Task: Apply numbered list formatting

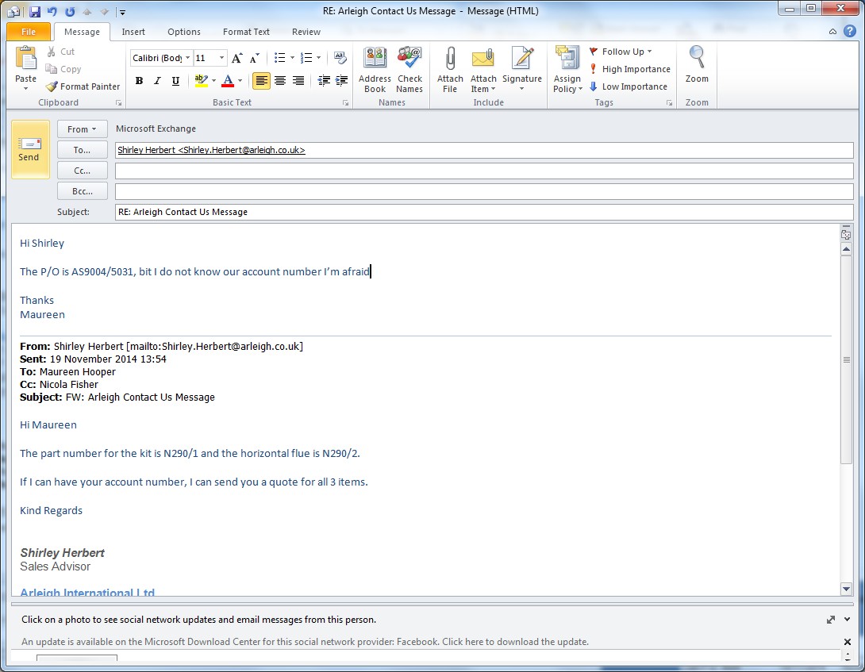Action: [x=306, y=58]
